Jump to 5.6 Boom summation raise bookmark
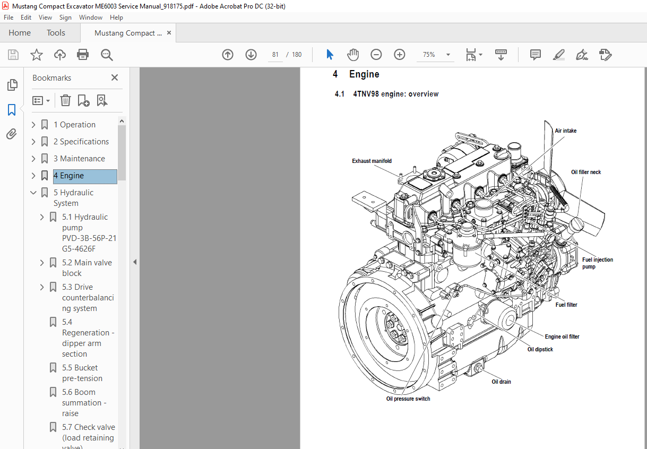 pos(84,403)
